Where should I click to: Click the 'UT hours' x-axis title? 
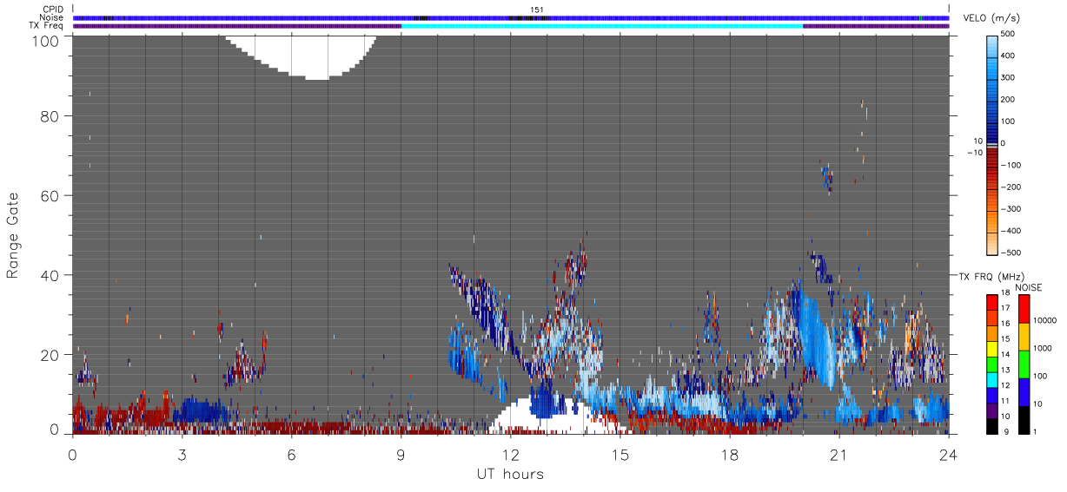point(510,475)
